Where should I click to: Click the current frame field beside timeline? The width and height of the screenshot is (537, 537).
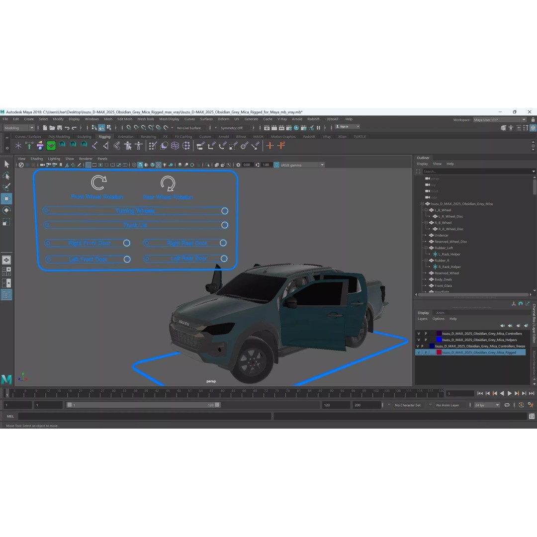460,393
